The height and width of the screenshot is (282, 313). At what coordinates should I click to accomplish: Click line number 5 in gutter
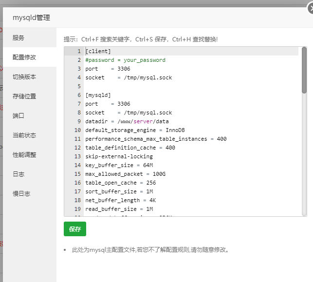(x=79, y=86)
